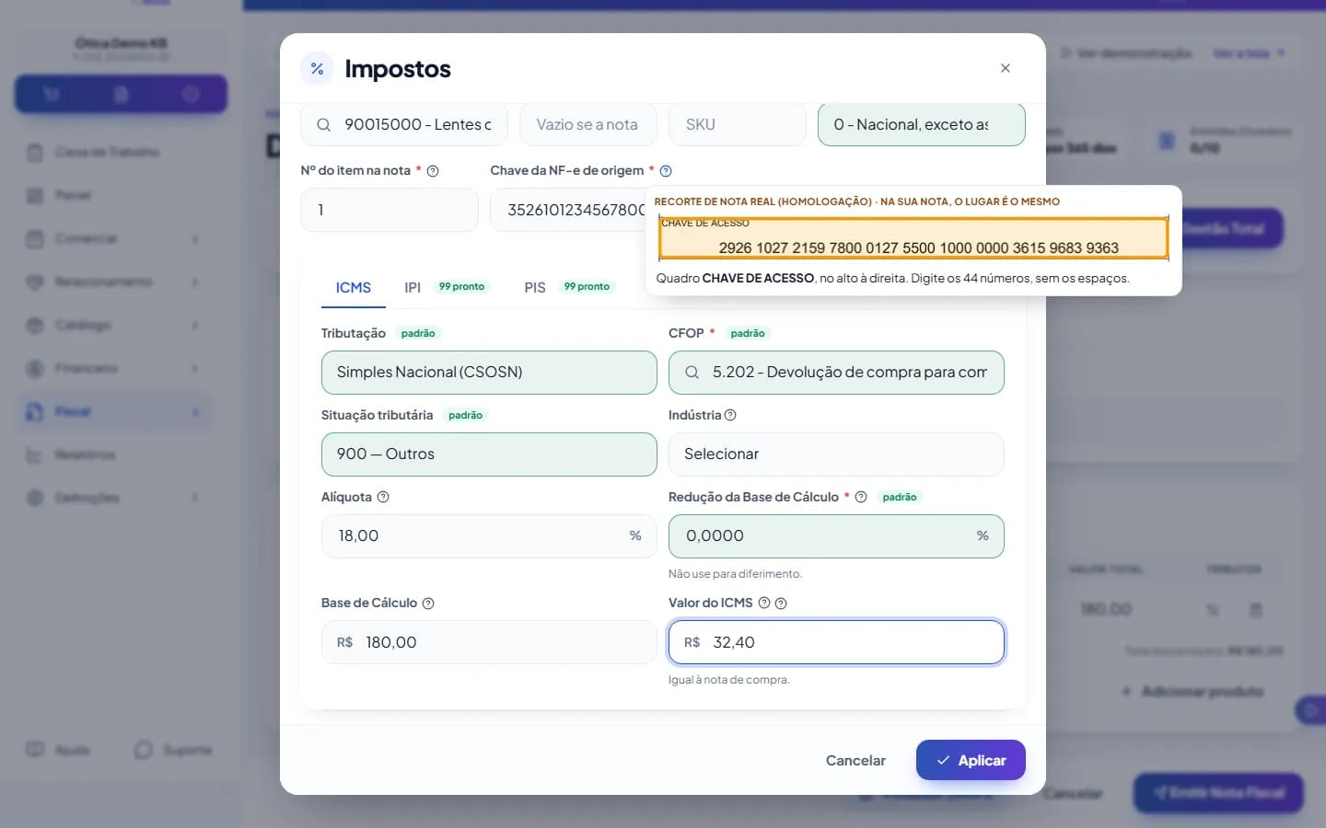Click the 'padrão' badge next to Situação tributária
Image resolution: width=1326 pixels, height=828 pixels.
click(x=465, y=415)
